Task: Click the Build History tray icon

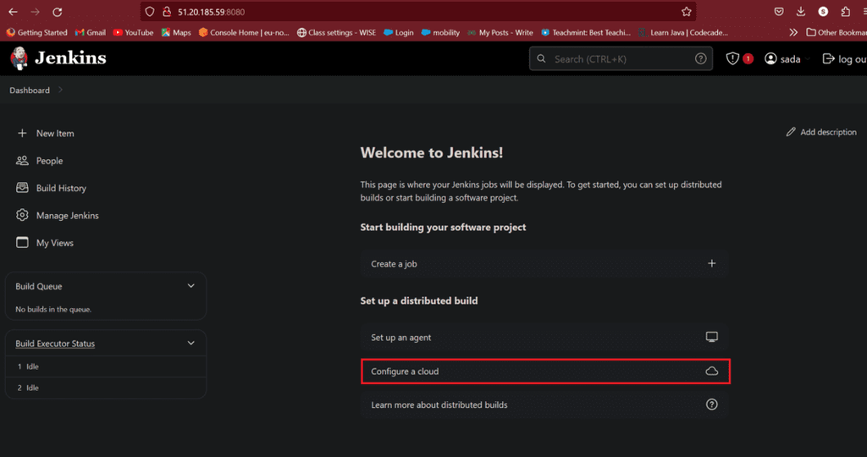Action: pyautogui.click(x=22, y=188)
